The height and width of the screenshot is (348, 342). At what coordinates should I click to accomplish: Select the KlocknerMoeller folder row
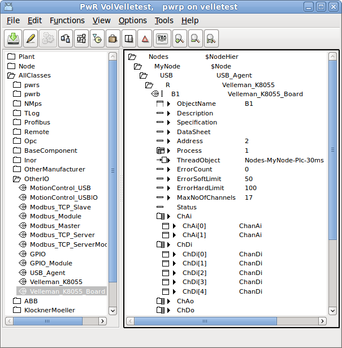point(49,310)
